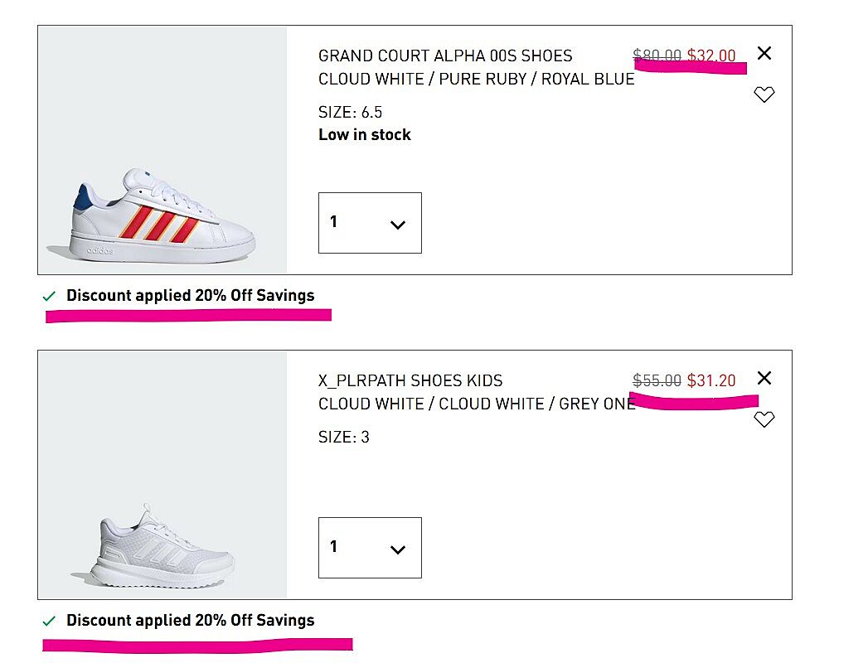Click the $31.20 sale price
This screenshot has height=663, width=868.
(x=711, y=380)
